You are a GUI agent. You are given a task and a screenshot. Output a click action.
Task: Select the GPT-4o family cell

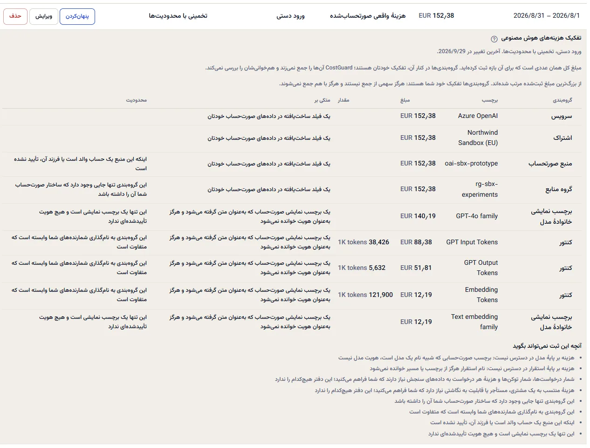(x=477, y=216)
